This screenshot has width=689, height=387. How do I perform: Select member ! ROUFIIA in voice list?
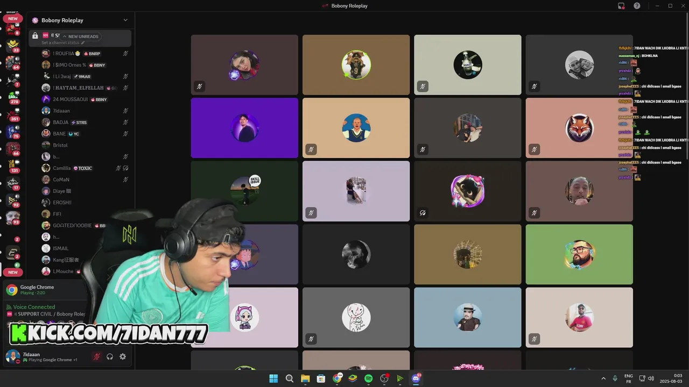pos(85,54)
